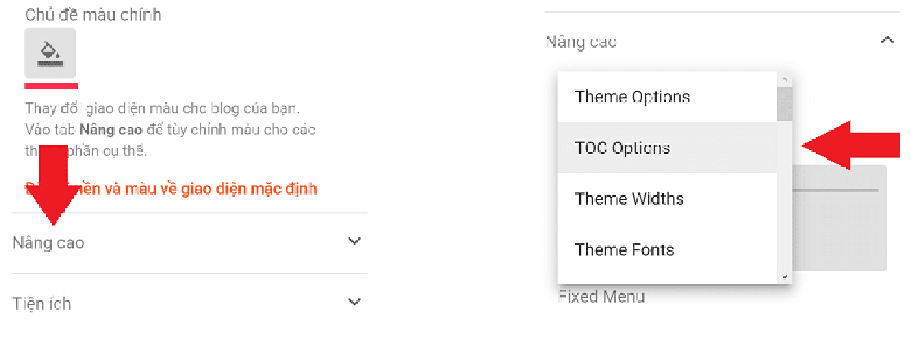
Task: Select Theme Options from dropdown list
Action: click(x=632, y=97)
